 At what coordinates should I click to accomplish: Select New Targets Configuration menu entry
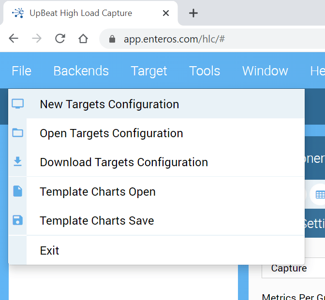[x=109, y=104]
